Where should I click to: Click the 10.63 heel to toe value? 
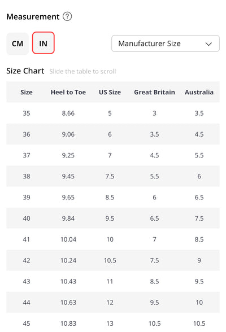tap(68, 303)
